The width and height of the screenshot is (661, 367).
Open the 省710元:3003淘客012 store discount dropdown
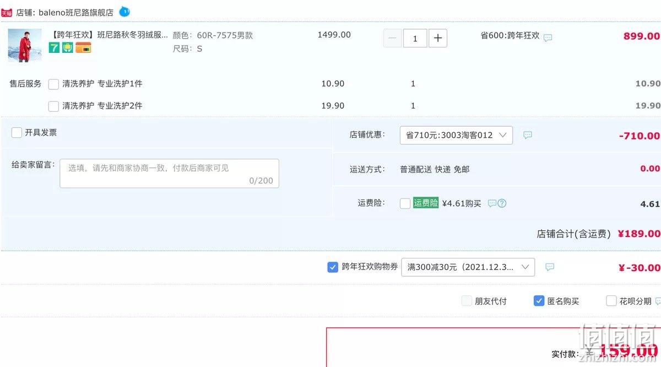(x=456, y=135)
